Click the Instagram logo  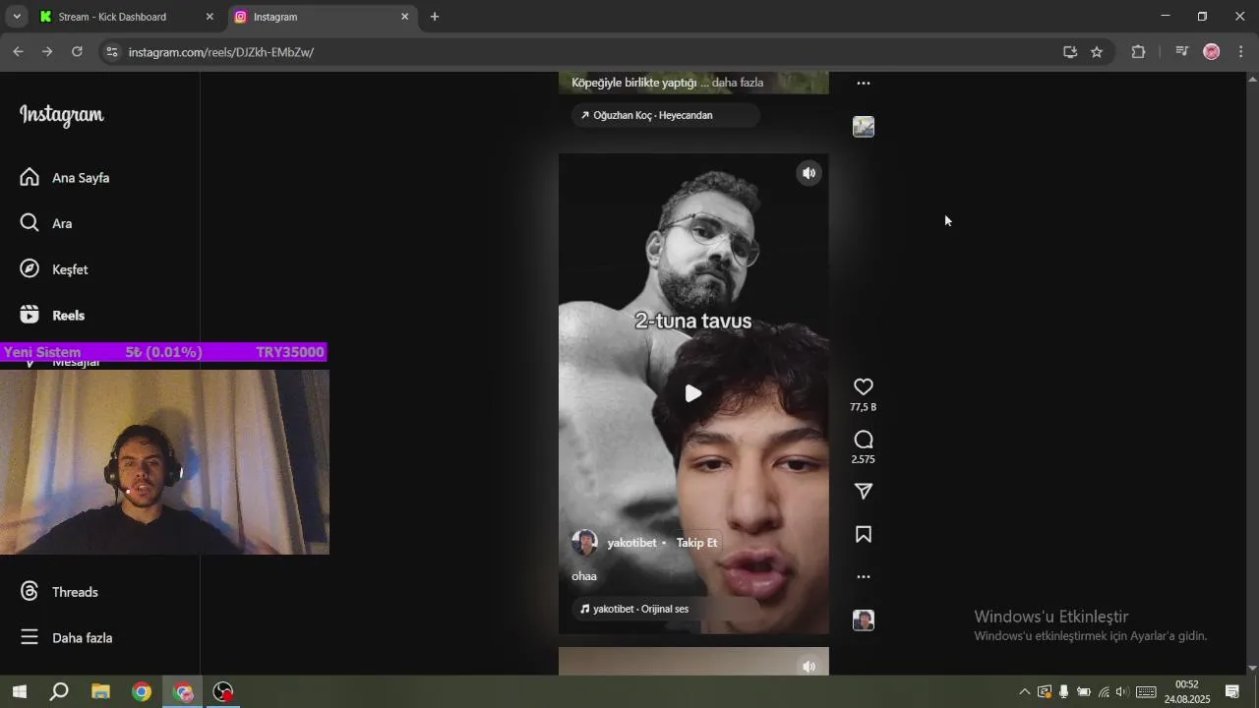(61, 115)
